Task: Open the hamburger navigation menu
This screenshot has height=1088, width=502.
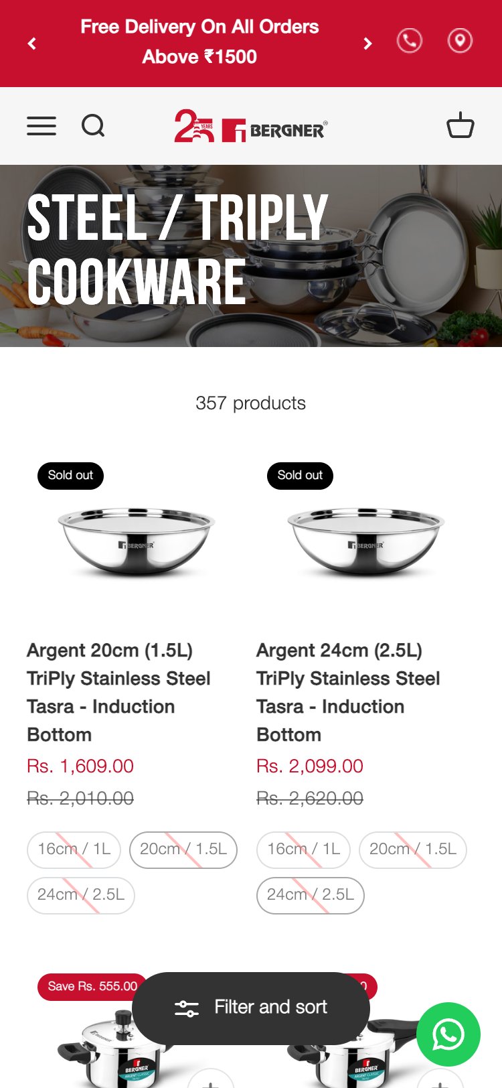Action: (x=41, y=126)
